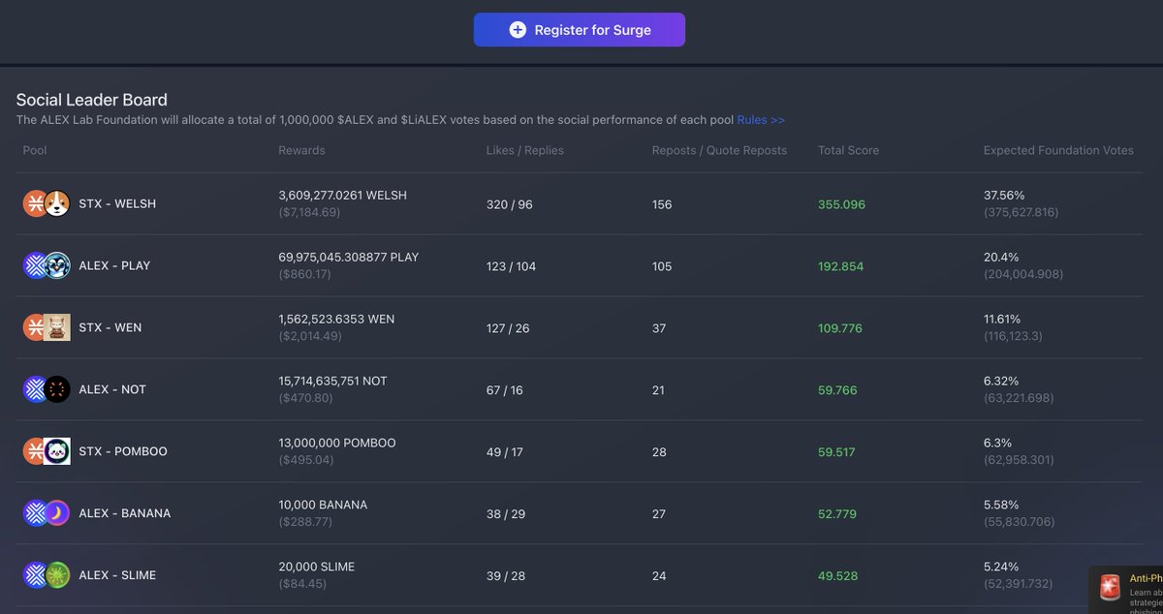Viewport: 1163px width, 614px height.
Task: Click the STX token icon in STX - POMBOO row
Action: click(35, 451)
